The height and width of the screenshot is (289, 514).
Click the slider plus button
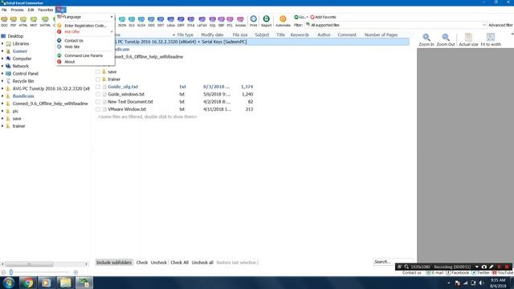(x=75, y=272)
